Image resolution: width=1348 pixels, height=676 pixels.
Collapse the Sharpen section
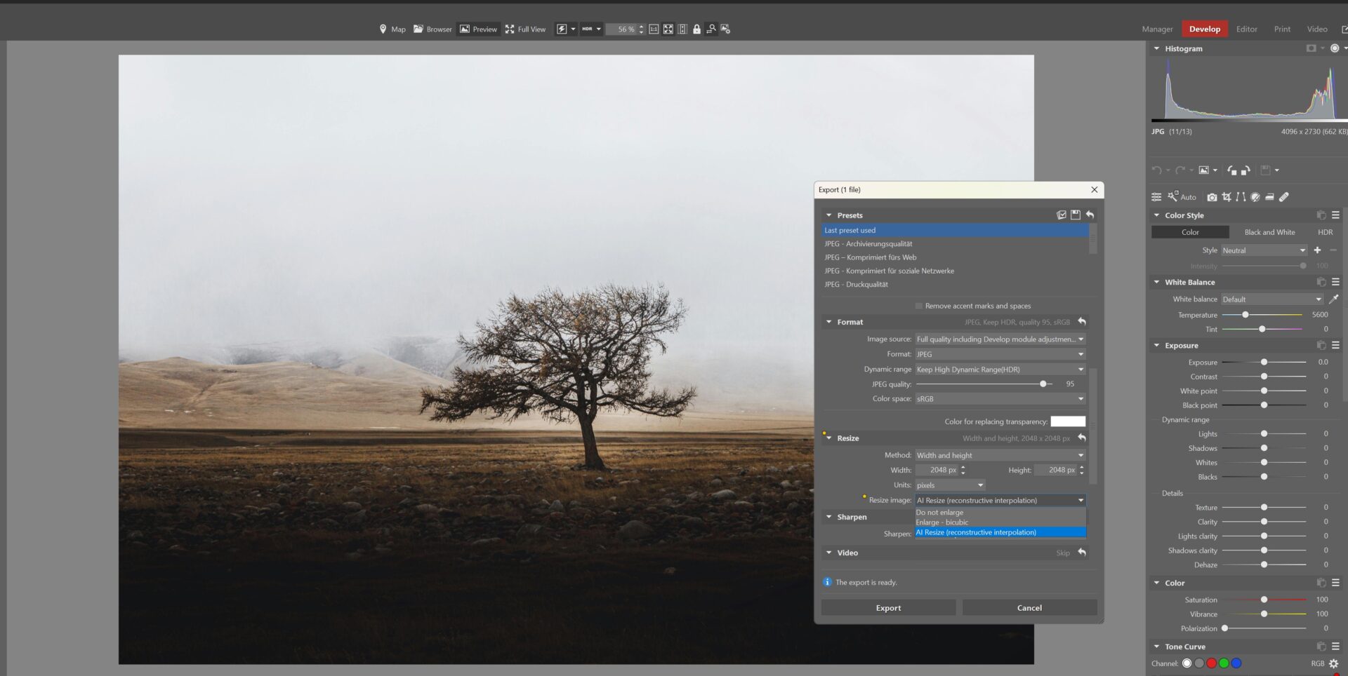(829, 517)
